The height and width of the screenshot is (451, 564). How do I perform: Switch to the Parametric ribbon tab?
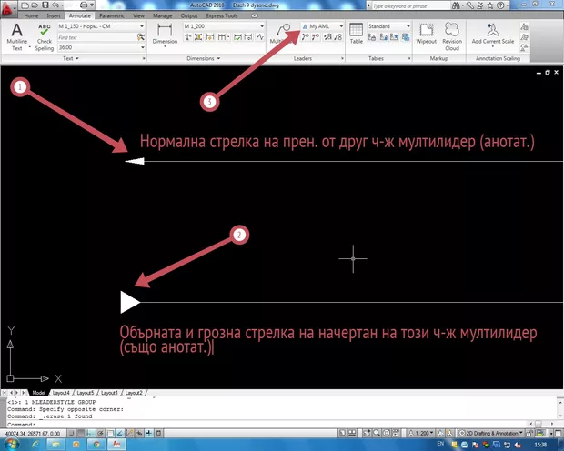tap(112, 15)
